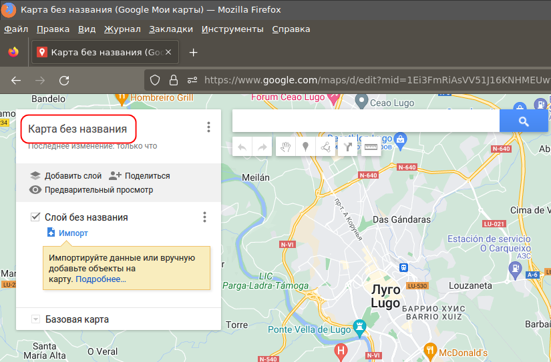551x362 pixels.
Task: Click the padlock site info icon
Action: tap(174, 80)
